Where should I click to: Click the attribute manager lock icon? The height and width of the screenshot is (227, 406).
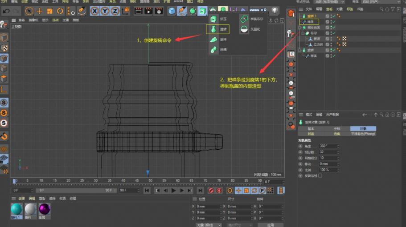387,115
